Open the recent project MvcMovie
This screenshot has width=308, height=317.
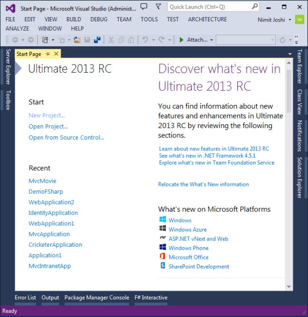click(x=42, y=181)
